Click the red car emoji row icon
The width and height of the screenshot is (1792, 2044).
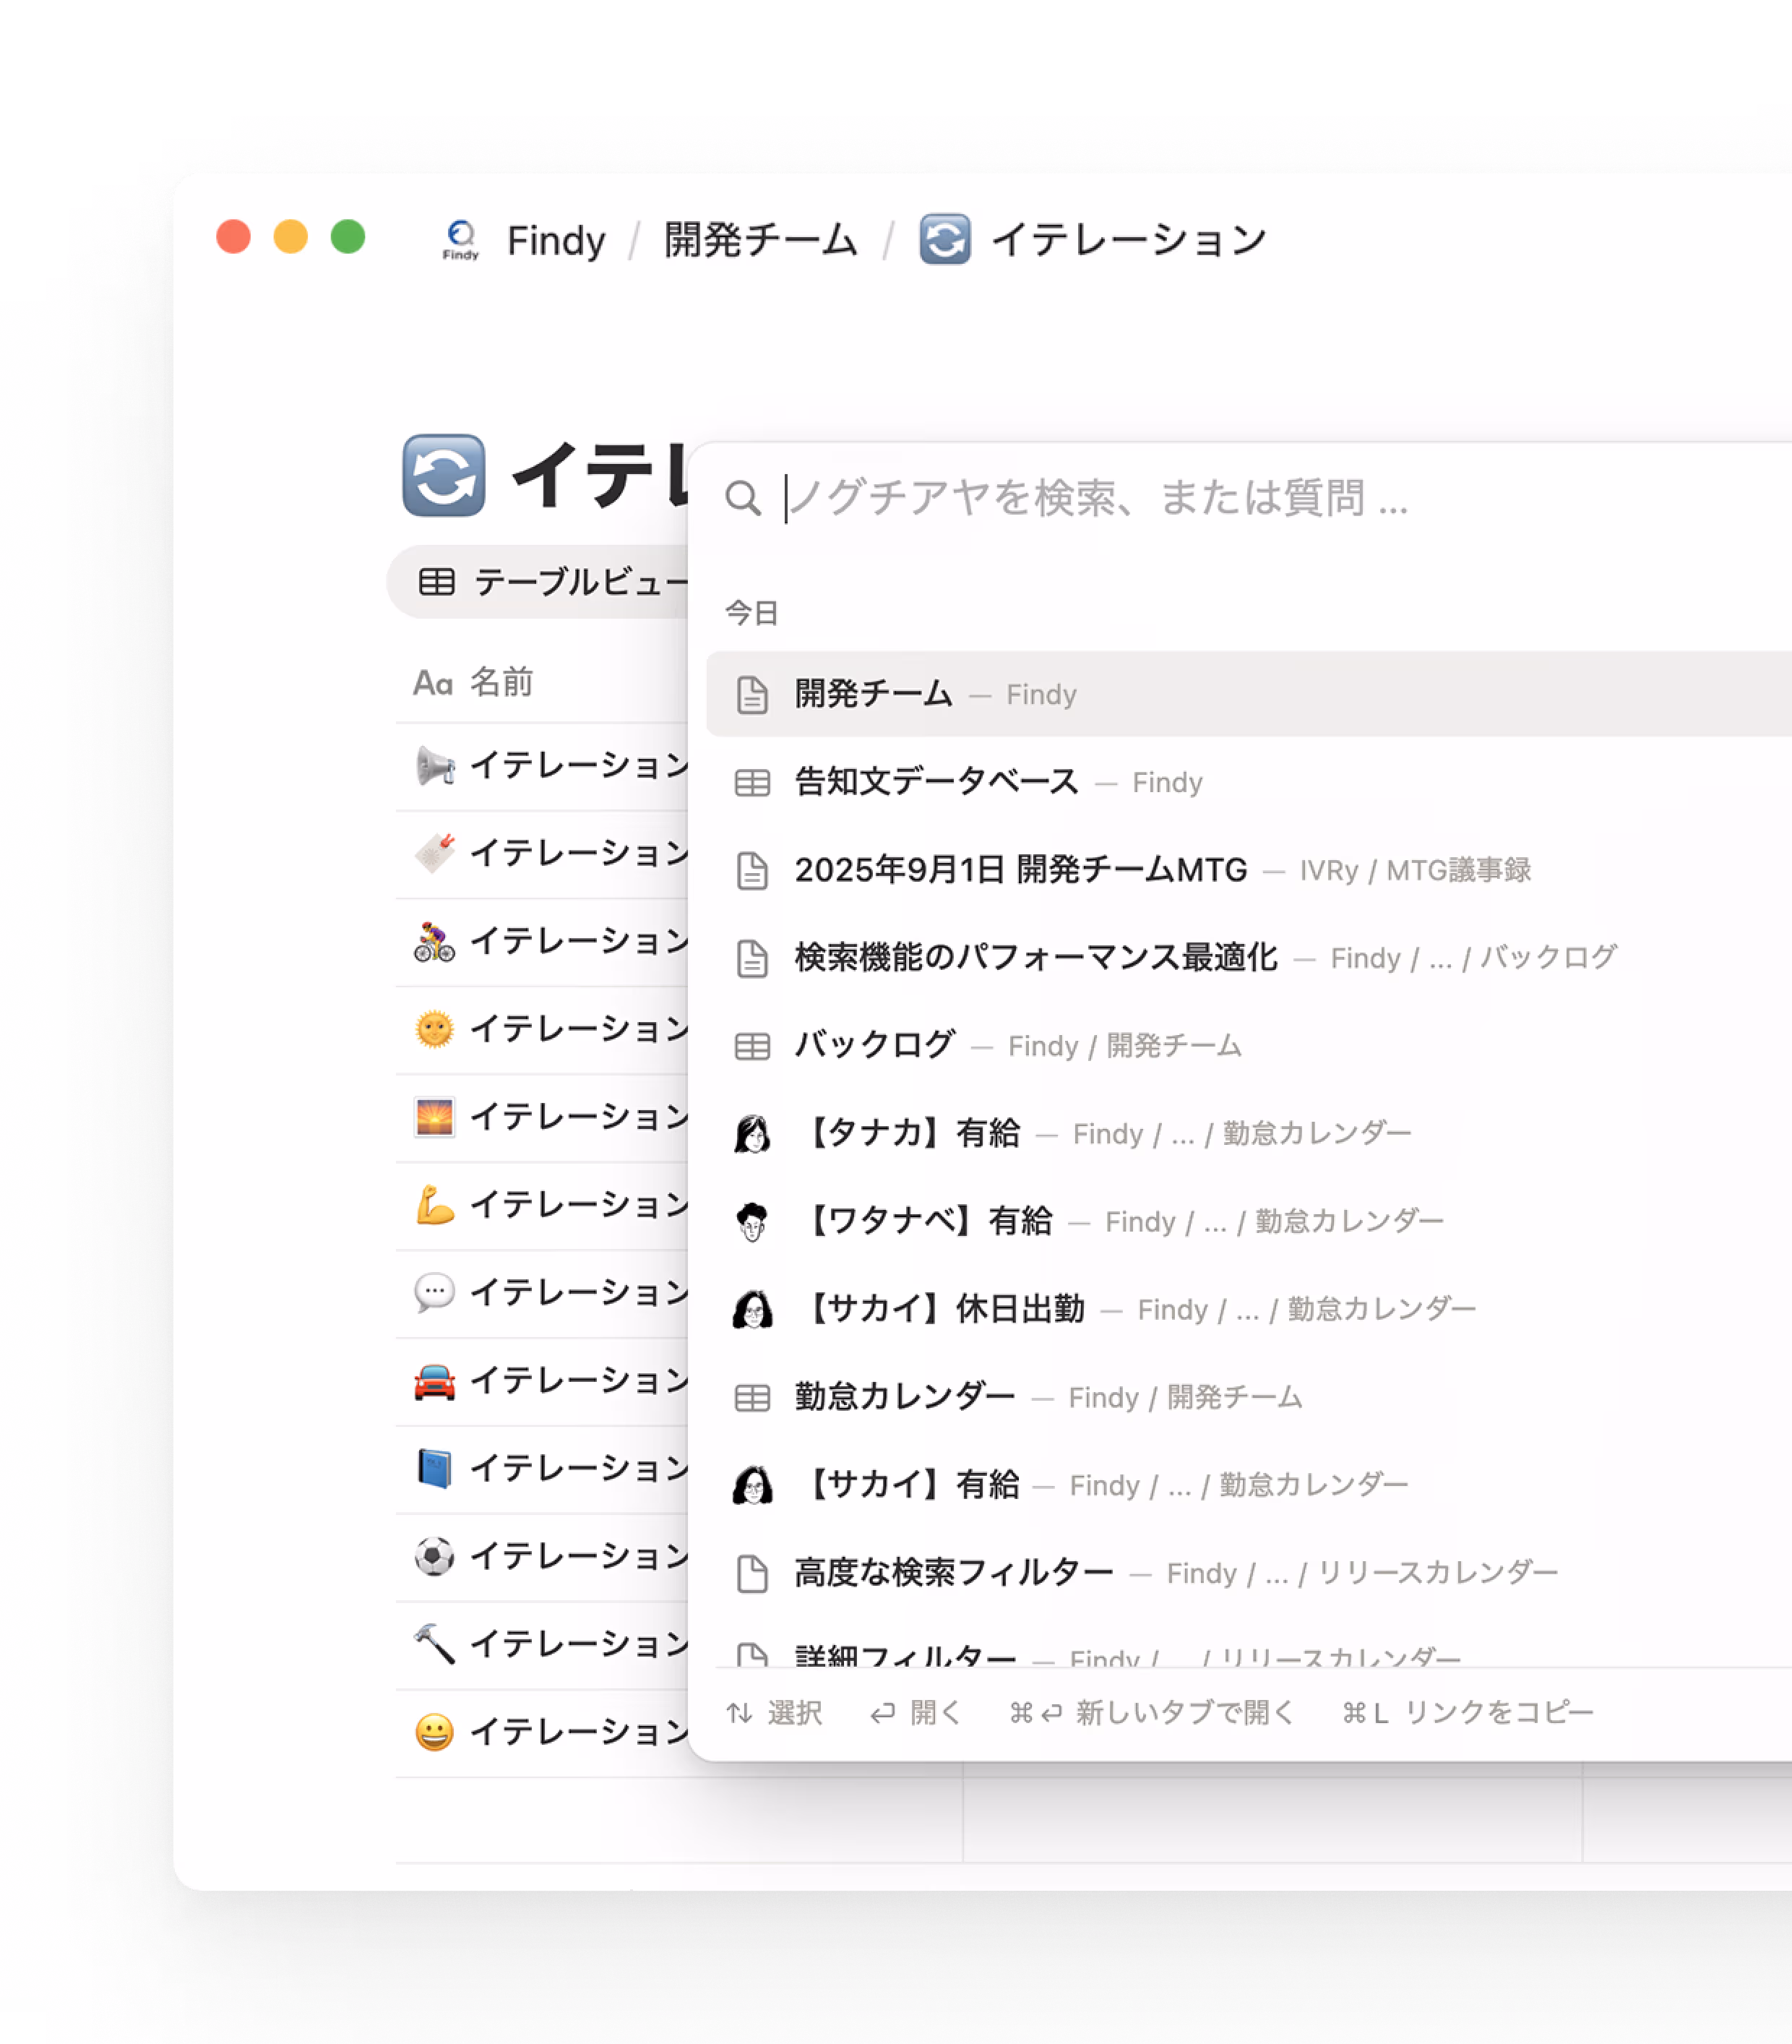pyautogui.click(x=434, y=1381)
